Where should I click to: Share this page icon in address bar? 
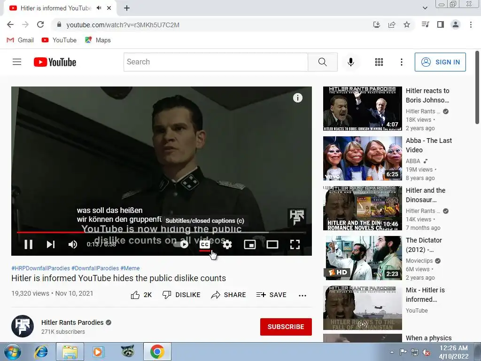[391, 24]
